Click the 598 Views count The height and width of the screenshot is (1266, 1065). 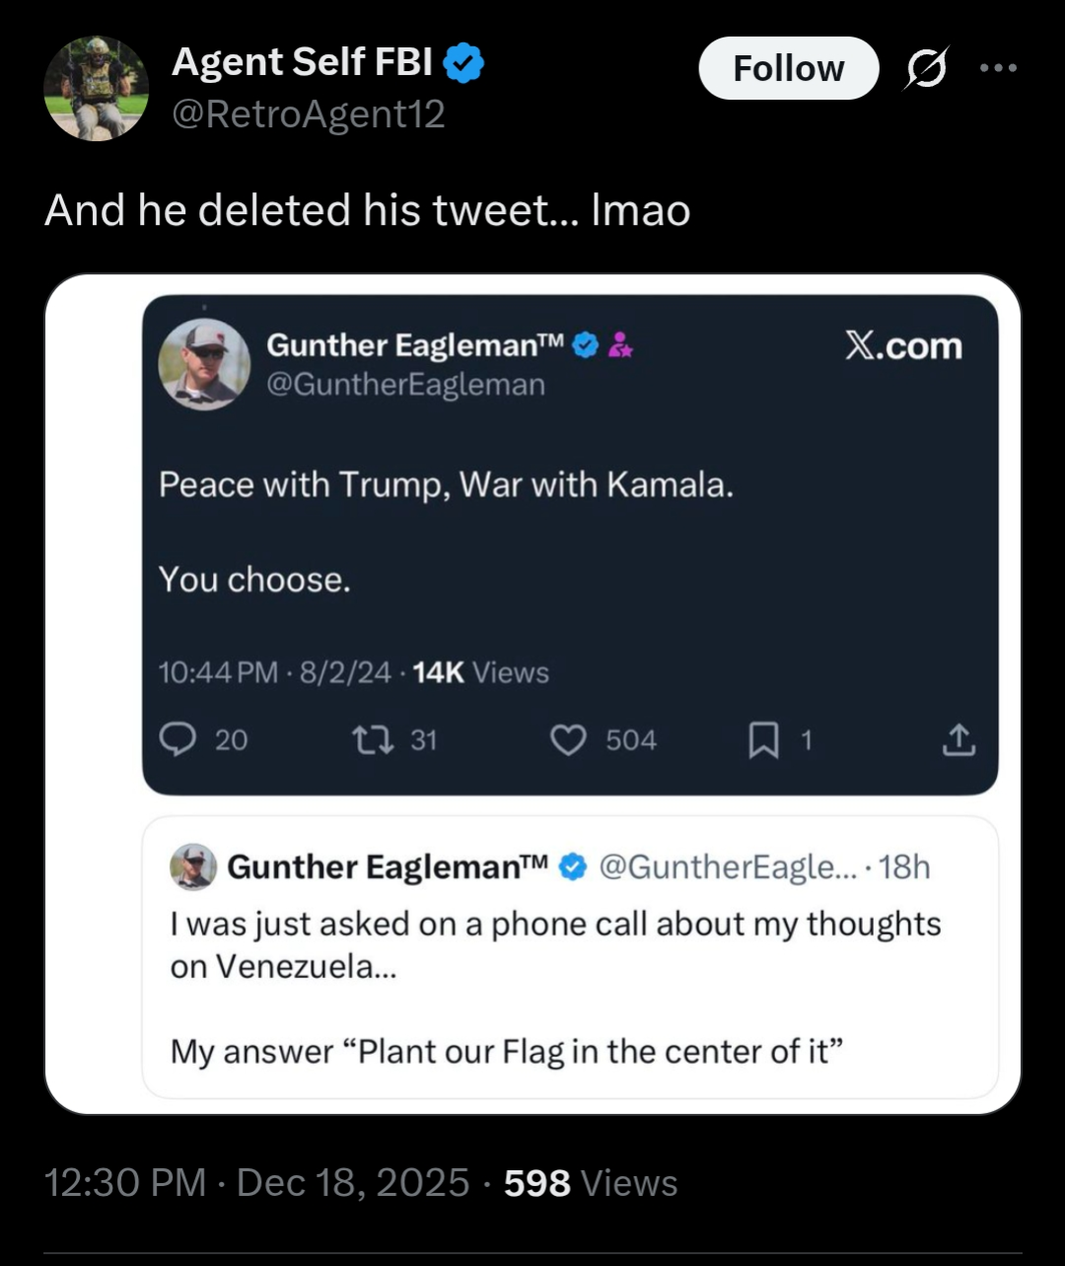pyautogui.click(x=591, y=1182)
